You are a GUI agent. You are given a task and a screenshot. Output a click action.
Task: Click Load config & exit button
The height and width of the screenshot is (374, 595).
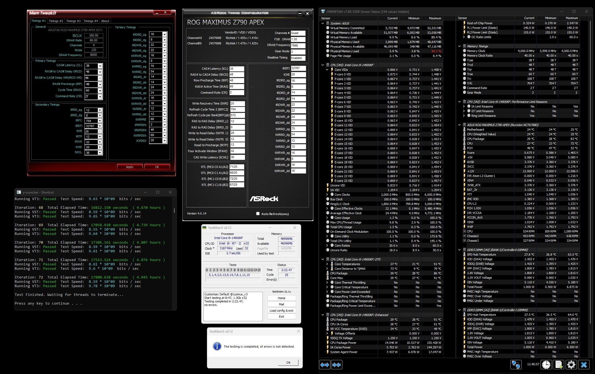(281, 311)
